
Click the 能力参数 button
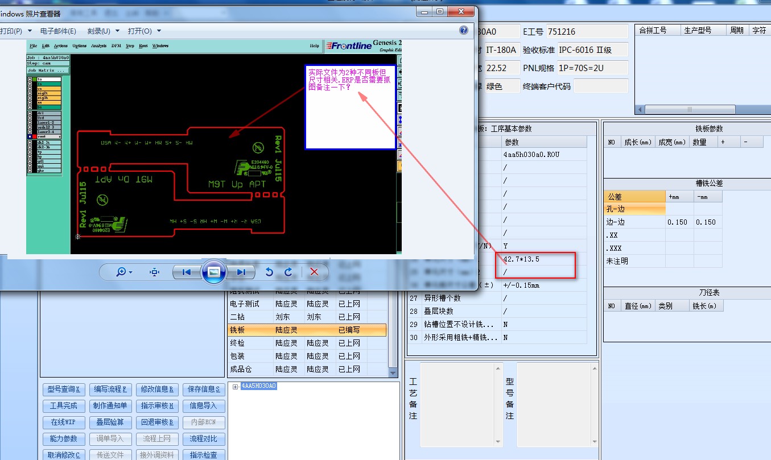63,439
